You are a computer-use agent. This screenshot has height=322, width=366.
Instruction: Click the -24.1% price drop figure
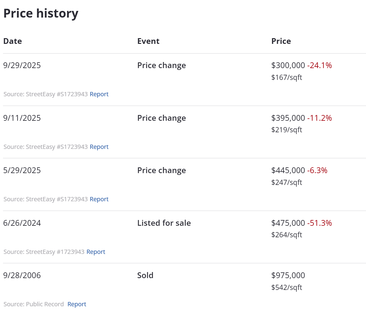319,65
